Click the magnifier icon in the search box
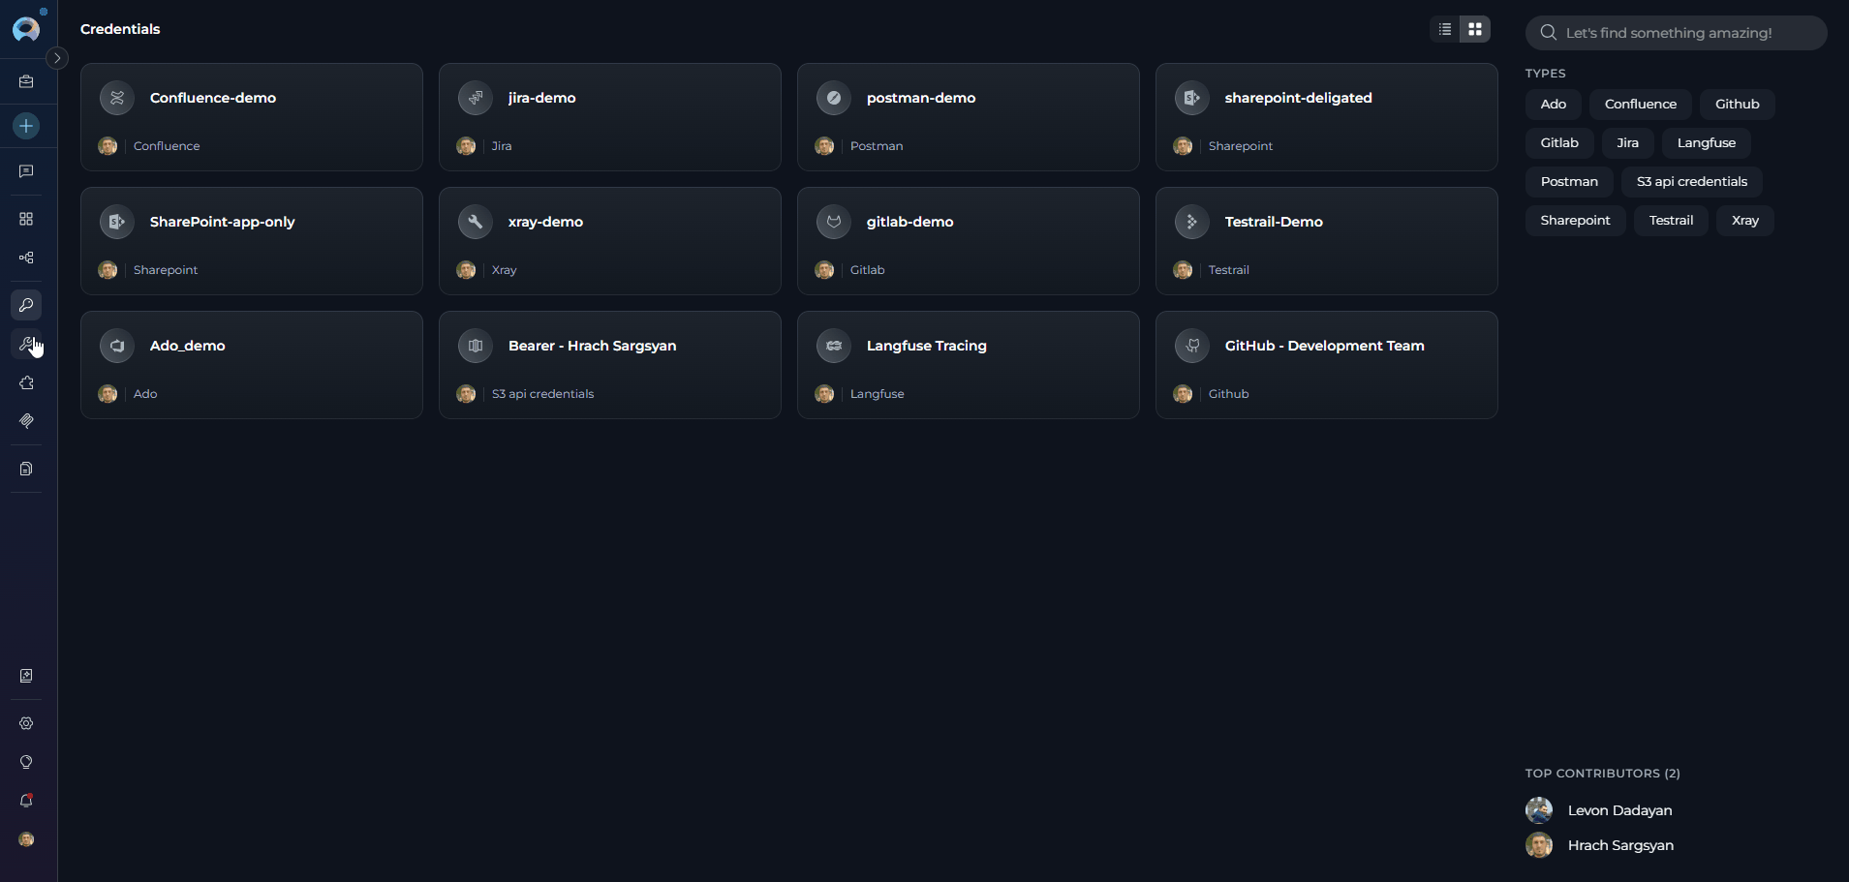 pos(1548,33)
